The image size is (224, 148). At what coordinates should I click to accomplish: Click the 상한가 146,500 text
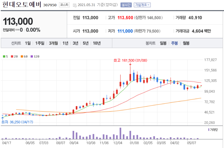(x=148, y=18)
